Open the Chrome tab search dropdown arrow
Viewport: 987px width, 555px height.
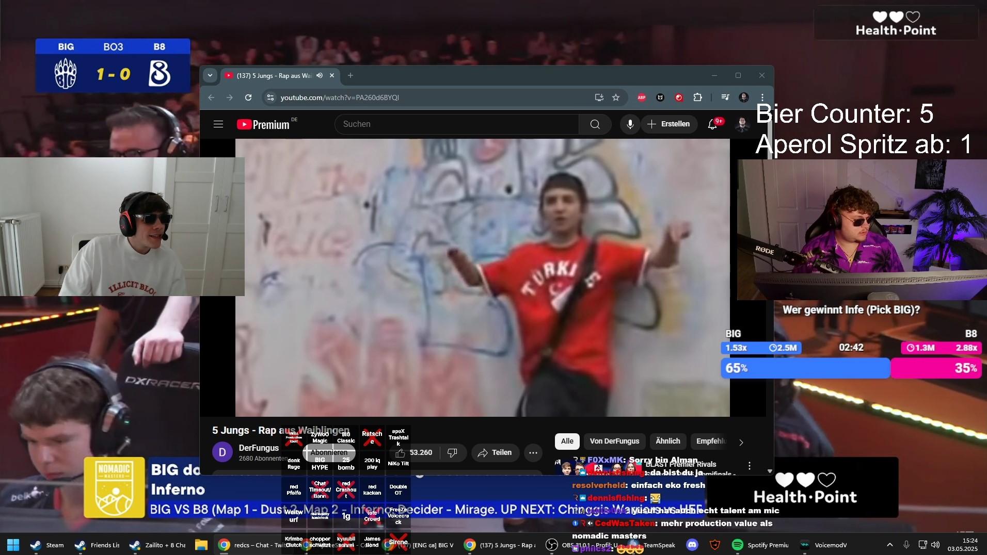(x=210, y=75)
